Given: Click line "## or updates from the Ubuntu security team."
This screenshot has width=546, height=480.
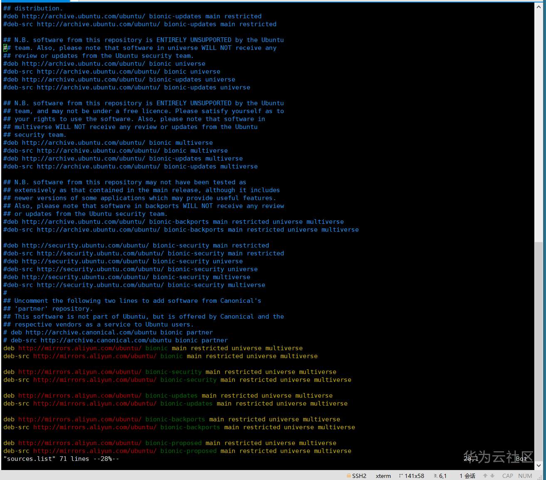Looking at the screenshot, I should click(86, 214).
